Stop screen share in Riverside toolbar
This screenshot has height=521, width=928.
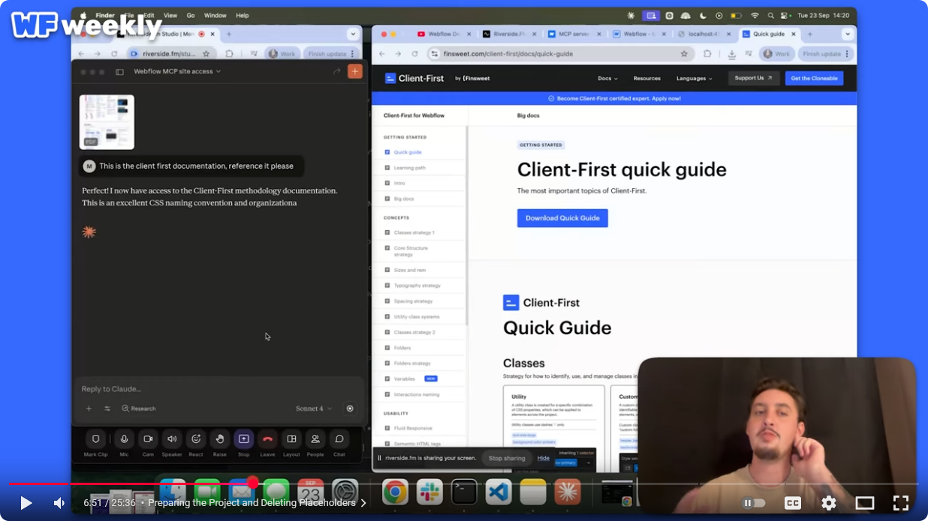[x=243, y=439]
